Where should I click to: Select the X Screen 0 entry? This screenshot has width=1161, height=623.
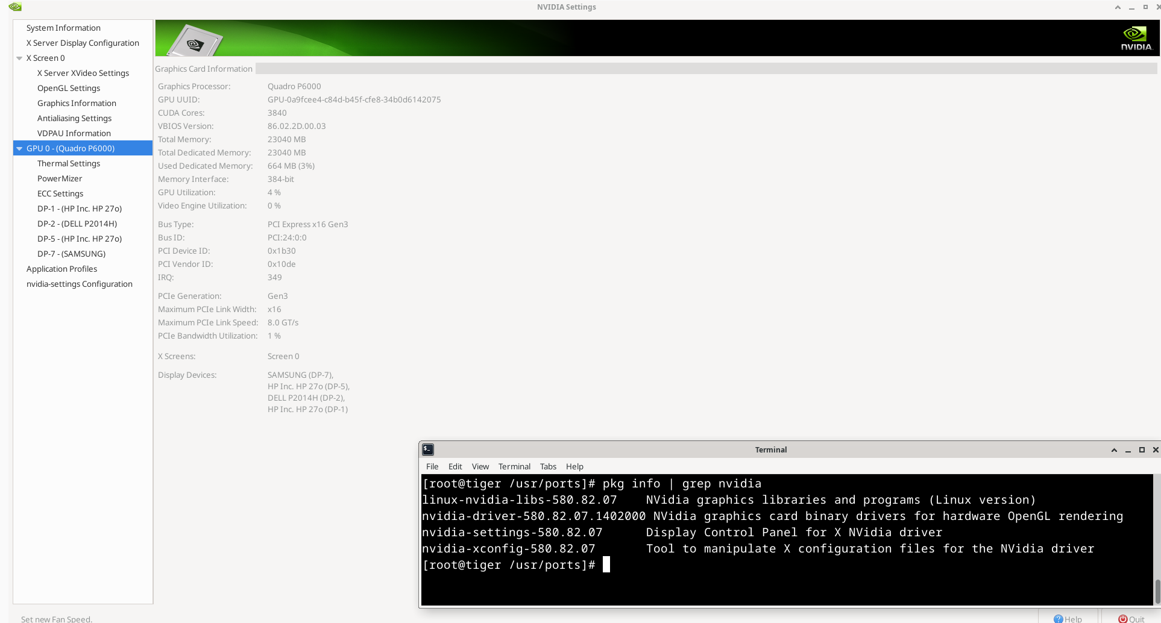45,58
